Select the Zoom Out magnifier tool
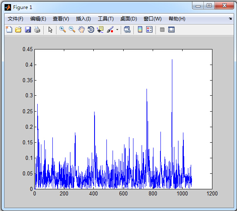Viewport: 237px width, 211px height. pos(72,29)
